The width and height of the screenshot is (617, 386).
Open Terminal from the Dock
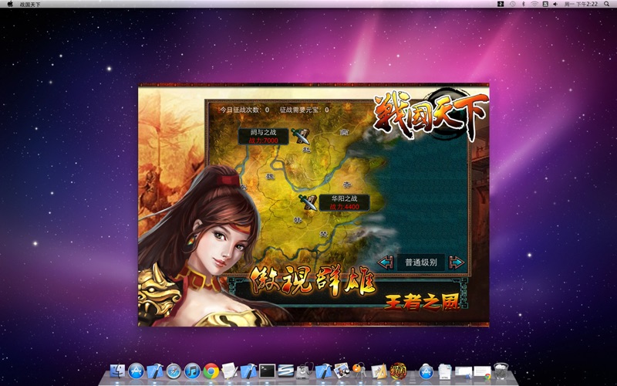click(267, 371)
